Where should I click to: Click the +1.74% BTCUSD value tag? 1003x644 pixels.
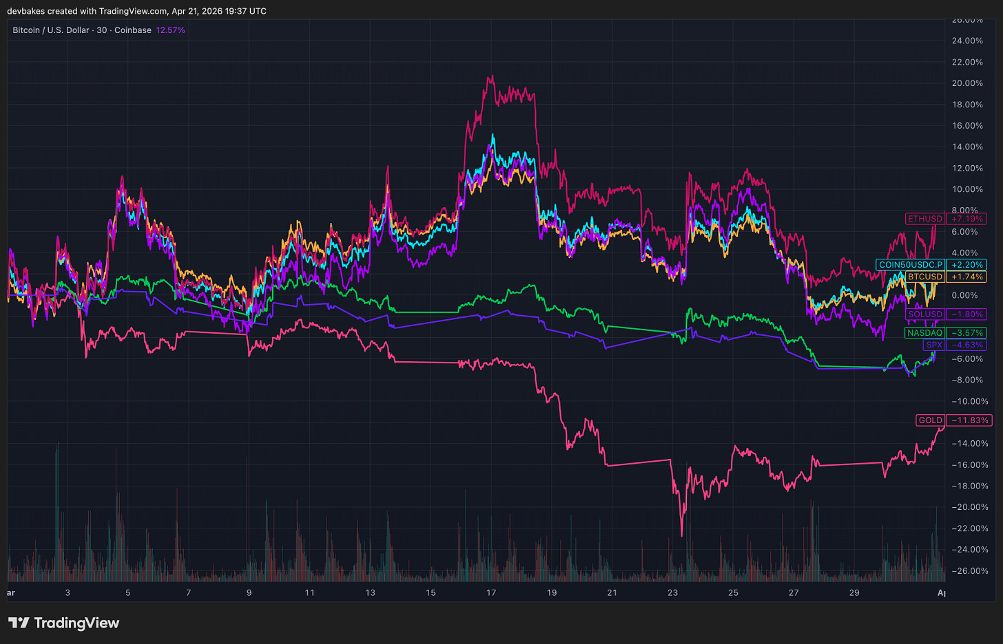[x=966, y=277]
